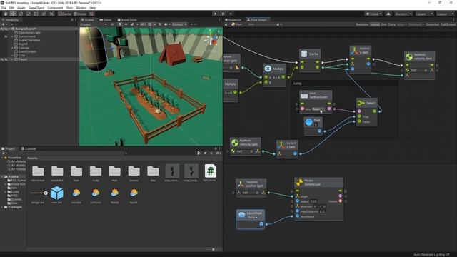Toggle Values in Flow Graph toolbar
Screen dimensions: 457x257
[x=375, y=24]
